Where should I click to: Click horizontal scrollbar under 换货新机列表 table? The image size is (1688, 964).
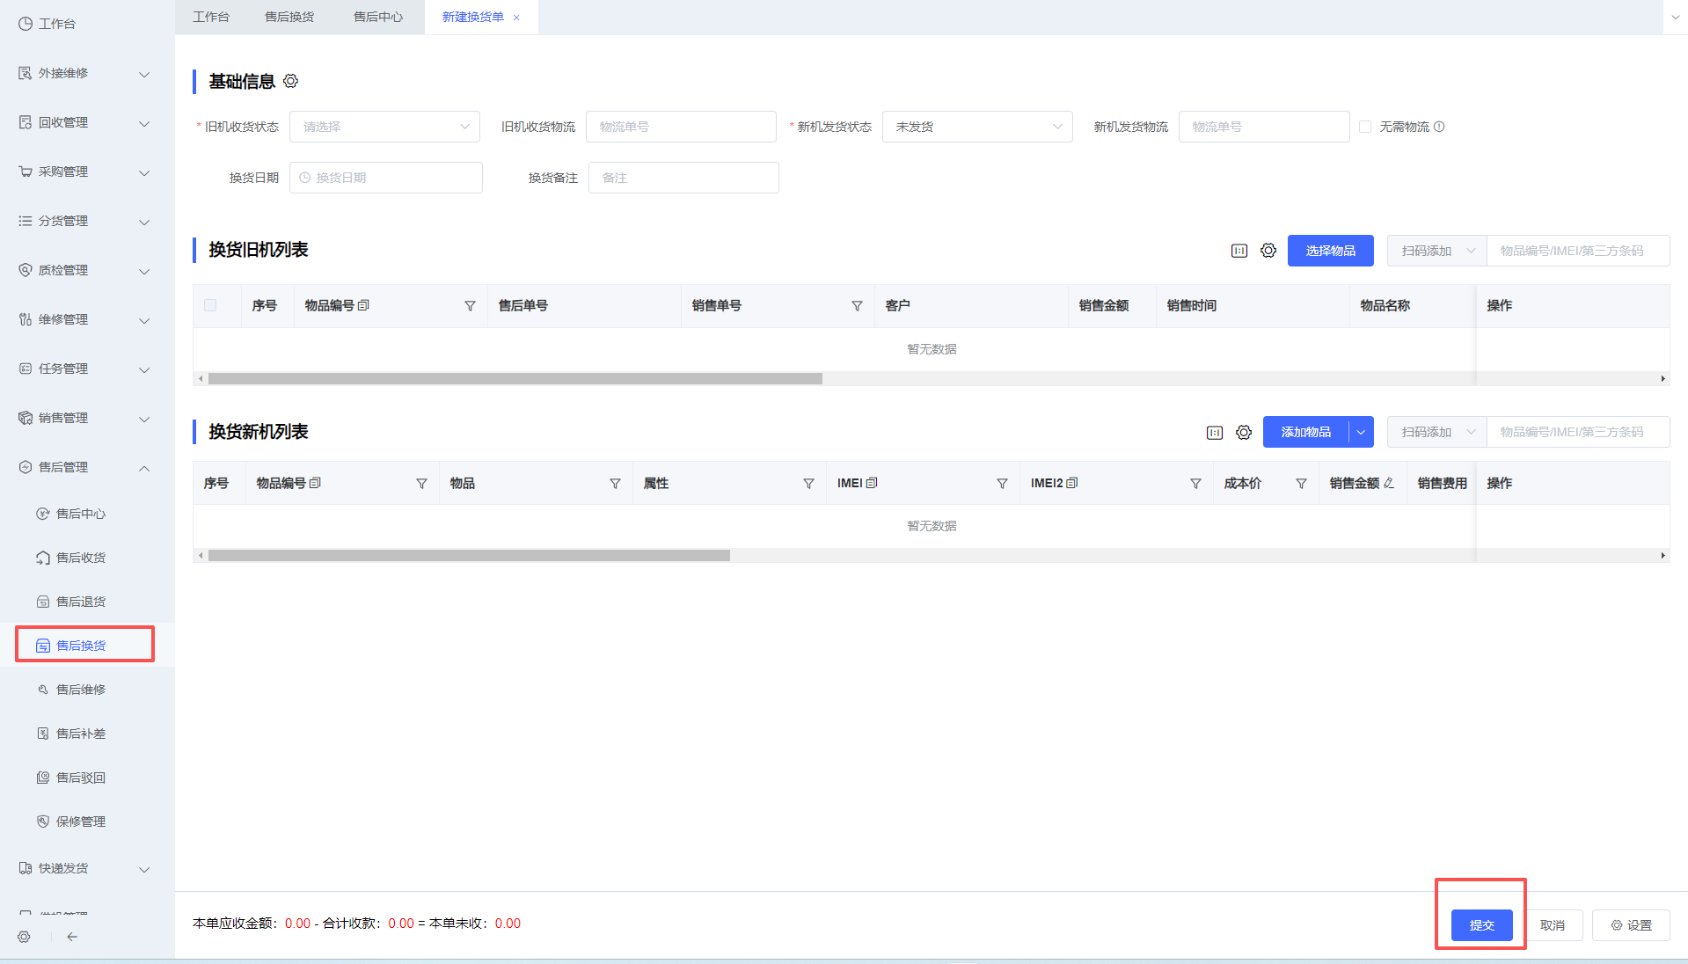469,556
